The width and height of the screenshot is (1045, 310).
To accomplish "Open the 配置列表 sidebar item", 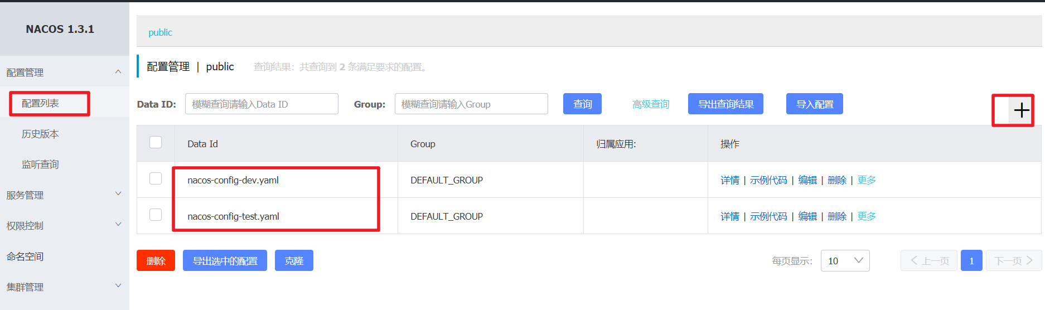I will 40,103.
